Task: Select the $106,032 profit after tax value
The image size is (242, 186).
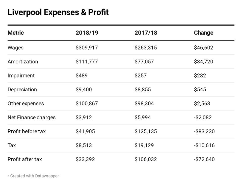Action: click(x=146, y=159)
